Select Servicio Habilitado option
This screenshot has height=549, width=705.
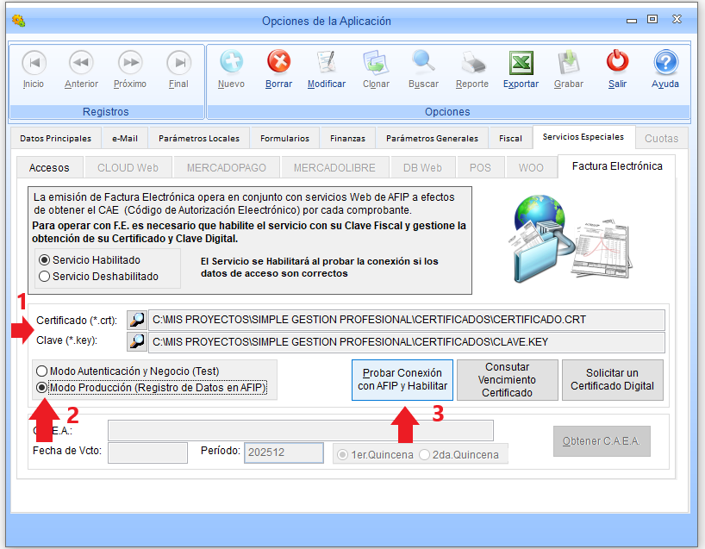coord(45,259)
